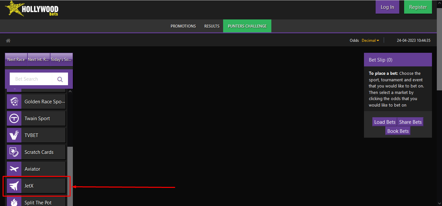Screen dimensions: 442x206
Task: Select the JetX label
Action: point(29,186)
